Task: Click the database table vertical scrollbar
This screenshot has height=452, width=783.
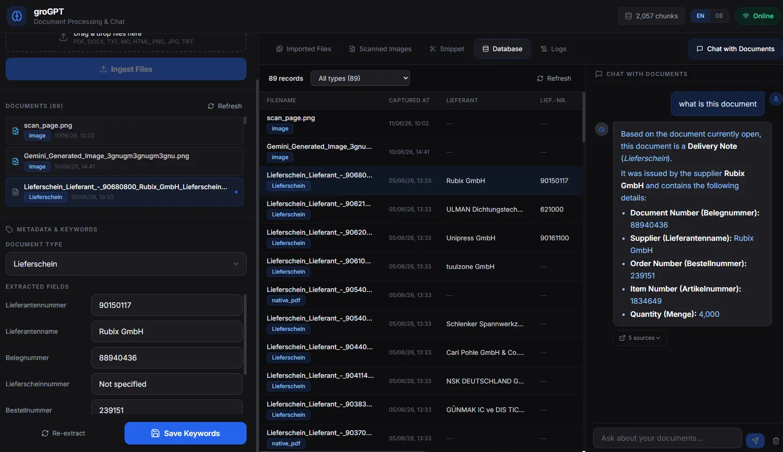Action: [x=584, y=117]
